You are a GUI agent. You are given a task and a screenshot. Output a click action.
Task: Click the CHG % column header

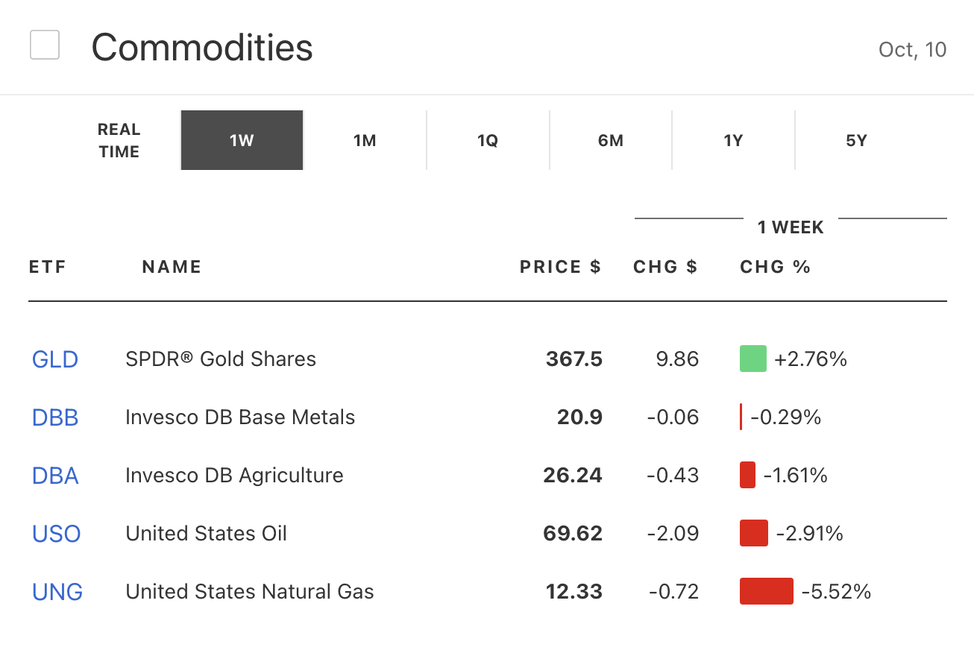(775, 267)
